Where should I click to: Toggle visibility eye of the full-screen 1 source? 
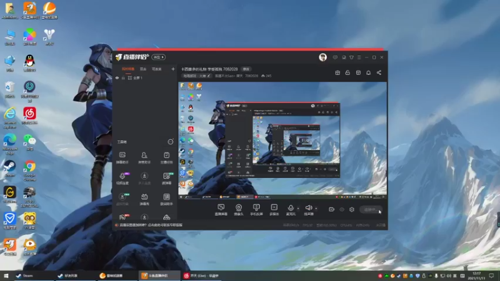(x=117, y=77)
